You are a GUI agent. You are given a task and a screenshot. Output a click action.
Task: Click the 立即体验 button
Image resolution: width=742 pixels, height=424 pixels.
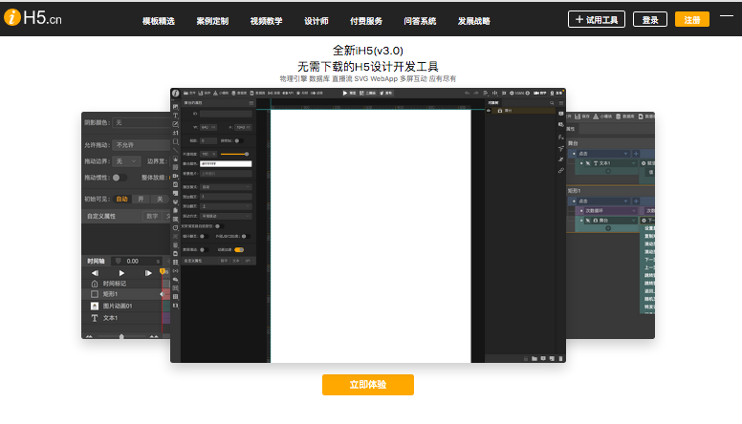click(x=368, y=385)
